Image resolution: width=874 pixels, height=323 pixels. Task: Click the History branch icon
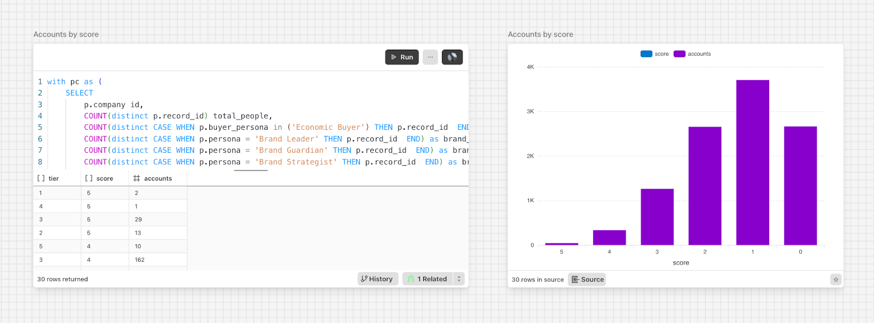pos(364,279)
